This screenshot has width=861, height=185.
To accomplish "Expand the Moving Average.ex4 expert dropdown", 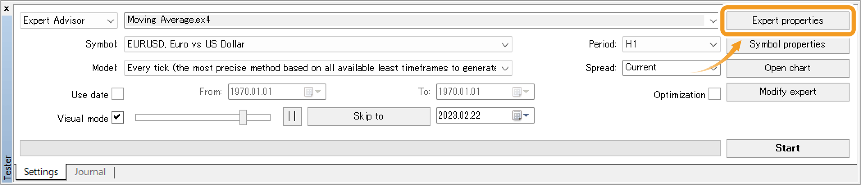I will (x=713, y=21).
